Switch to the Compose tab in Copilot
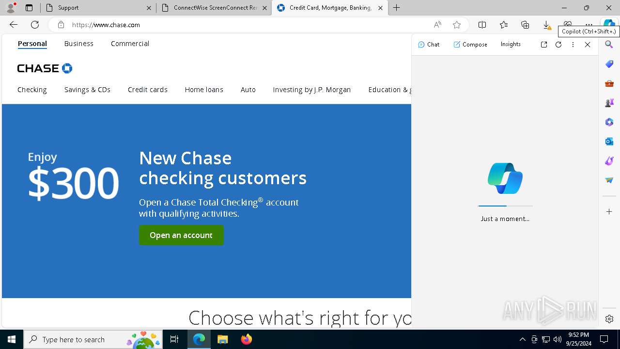The height and width of the screenshot is (349, 620). click(x=470, y=45)
